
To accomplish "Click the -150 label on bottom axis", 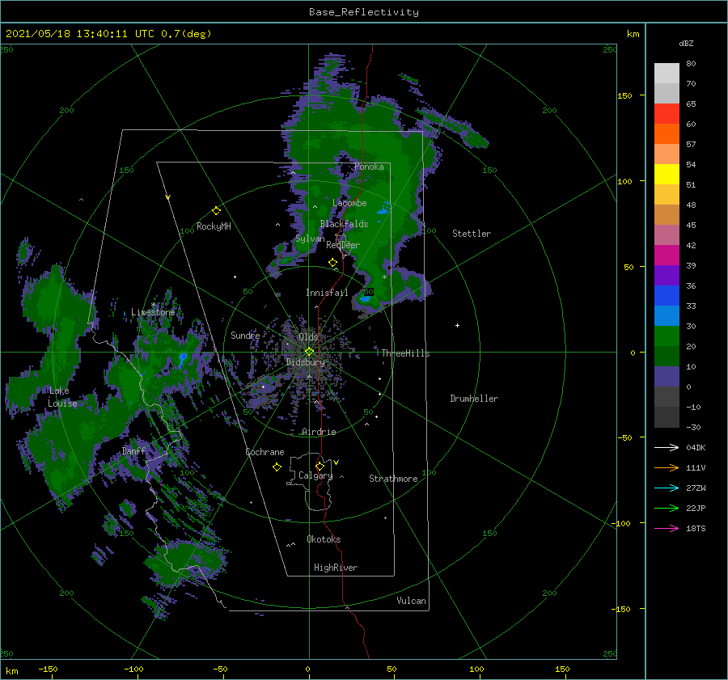I will (48, 669).
